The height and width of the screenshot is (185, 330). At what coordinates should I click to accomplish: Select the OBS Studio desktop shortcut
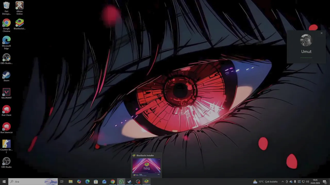pyautogui.click(x=6, y=163)
